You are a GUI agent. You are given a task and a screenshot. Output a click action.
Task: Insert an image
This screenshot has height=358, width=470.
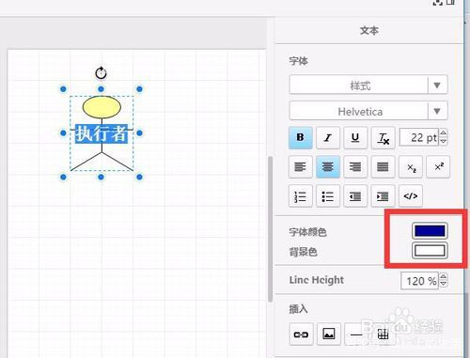click(328, 335)
